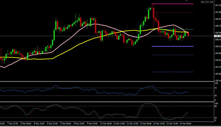Click the 107.25 price axis label

pos(217,5)
